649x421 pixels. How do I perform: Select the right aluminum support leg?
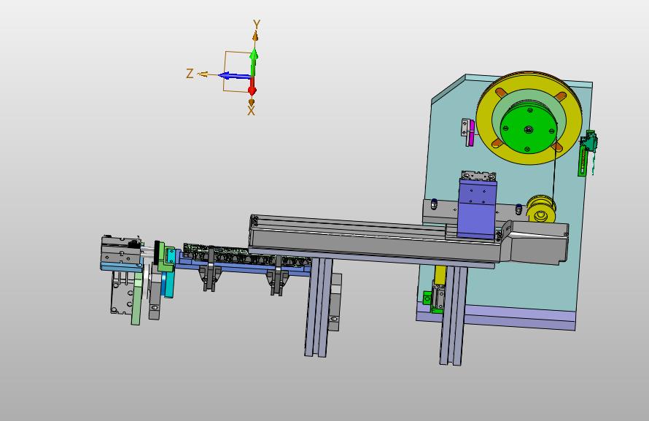454,317
